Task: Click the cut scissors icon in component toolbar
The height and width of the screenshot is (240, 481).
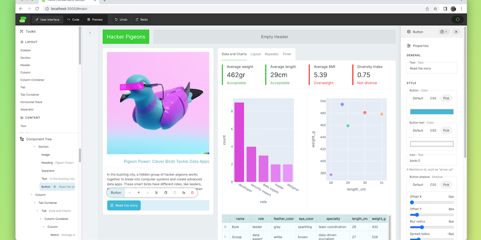Action: coord(156,193)
